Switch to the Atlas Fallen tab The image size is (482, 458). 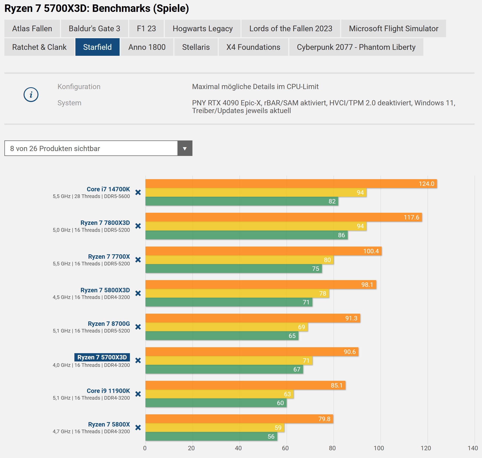coord(32,28)
